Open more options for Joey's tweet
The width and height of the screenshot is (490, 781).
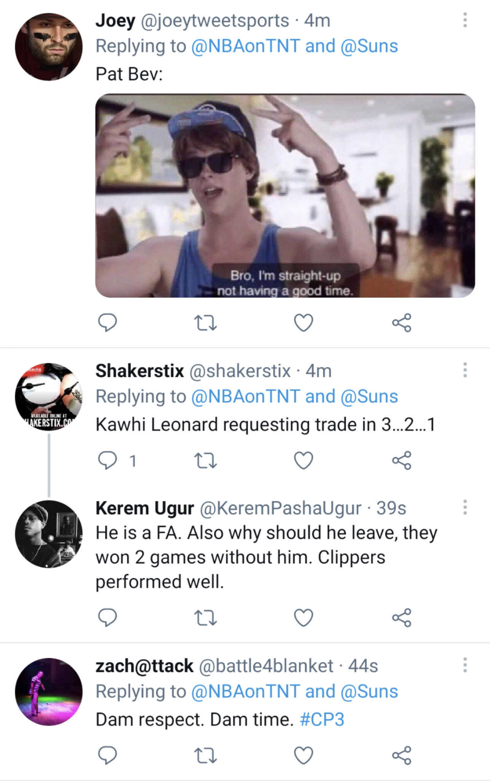coord(465,20)
